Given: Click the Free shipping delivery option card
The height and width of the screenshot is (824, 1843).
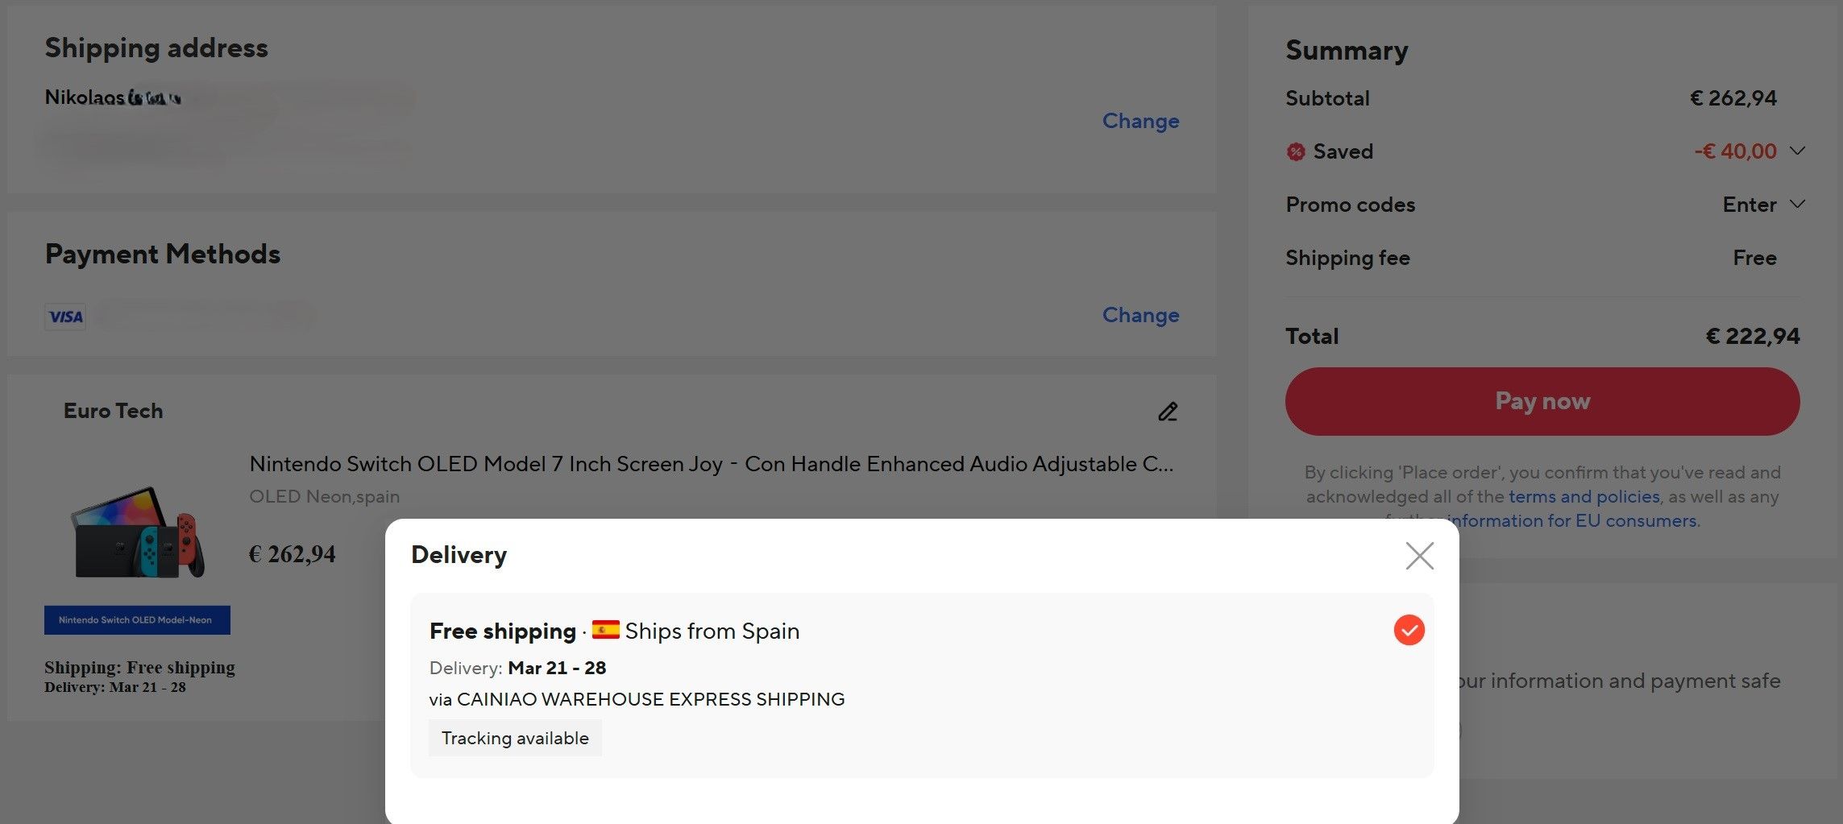Looking at the screenshot, I should click(922, 685).
